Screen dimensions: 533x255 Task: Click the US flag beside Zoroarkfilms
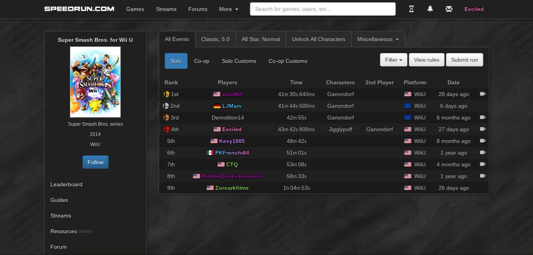click(210, 188)
